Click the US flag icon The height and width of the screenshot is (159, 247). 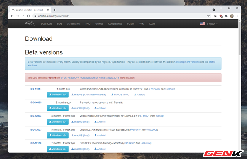click(x=202, y=24)
